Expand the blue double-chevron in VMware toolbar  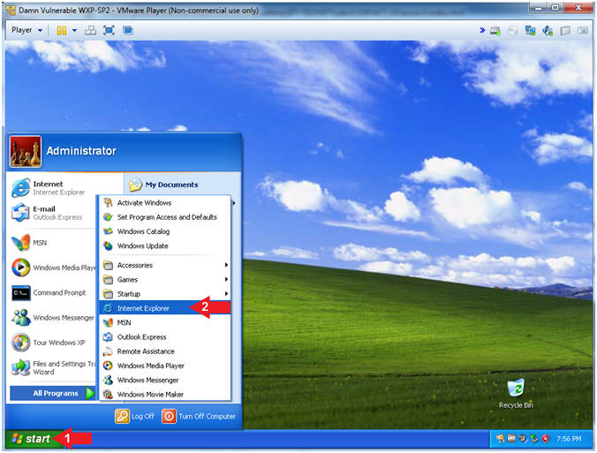[482, 30]
